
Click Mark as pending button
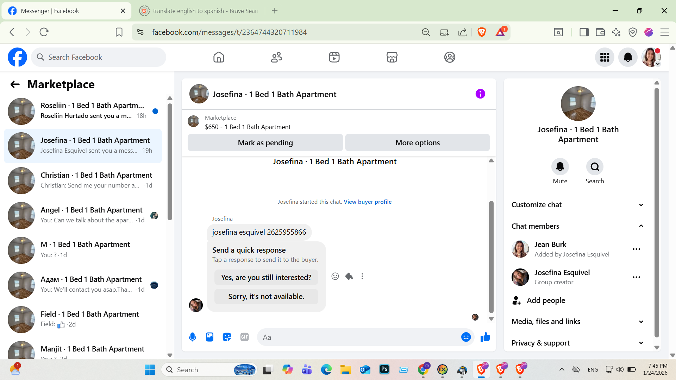pyautogui.click(x=265, y=143)
